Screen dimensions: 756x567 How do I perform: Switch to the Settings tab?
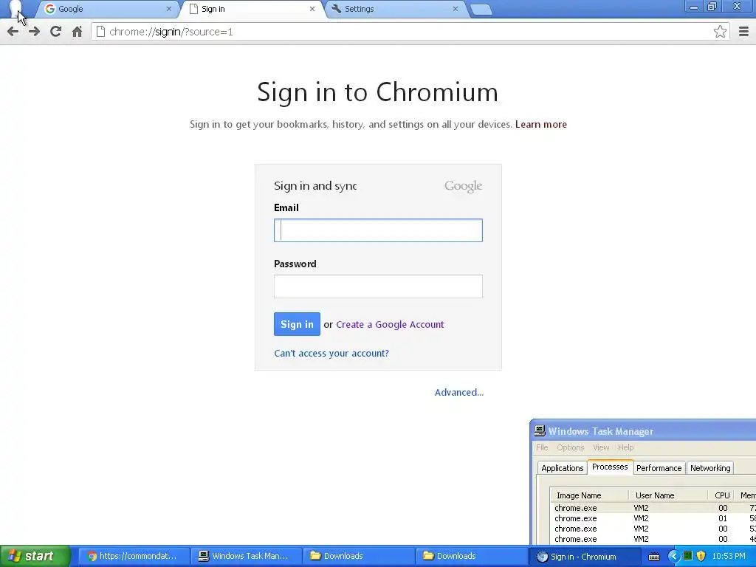click(x=396, y=9)
